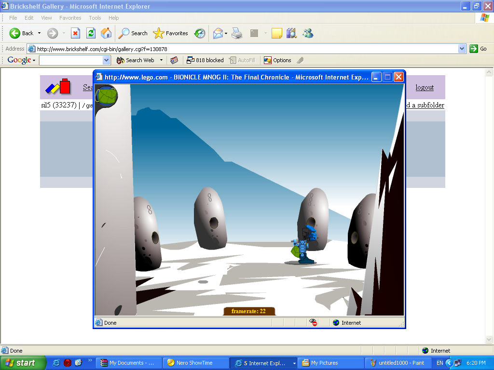Click in the Google toolbar search box

tap(71, 60)
